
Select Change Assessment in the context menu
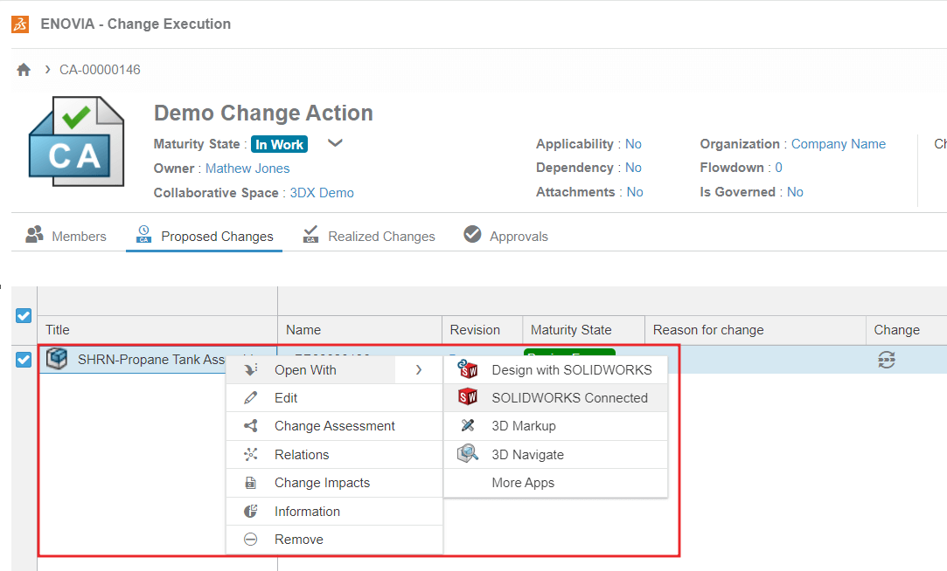(334, 426)
